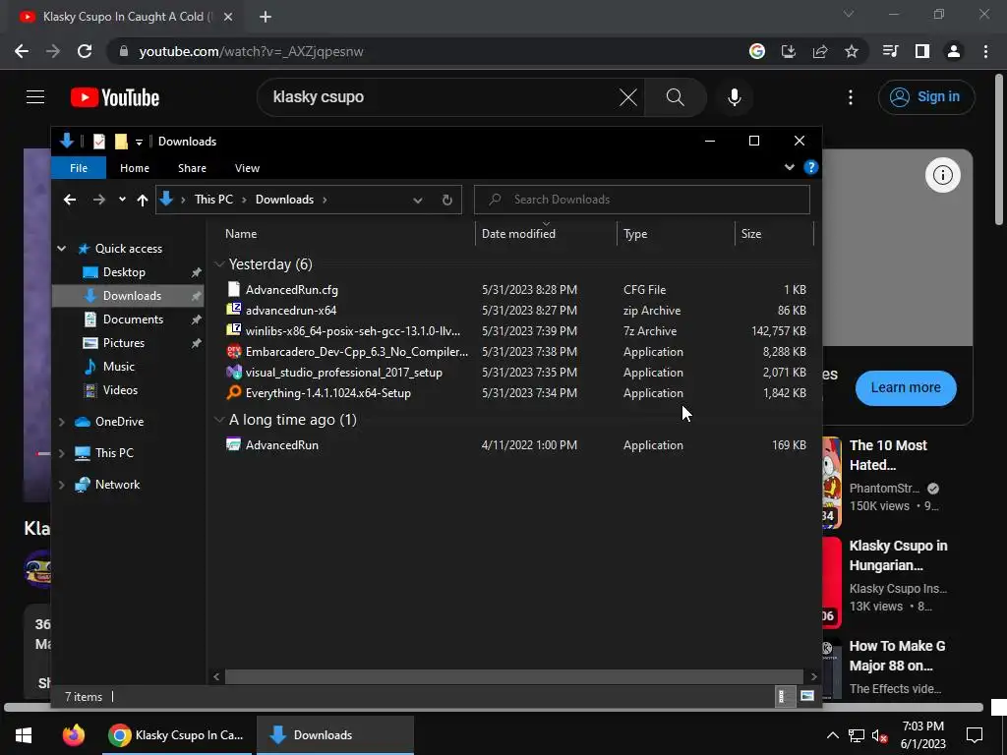Click the Everything setup magnifier icon

coord(234,392)
